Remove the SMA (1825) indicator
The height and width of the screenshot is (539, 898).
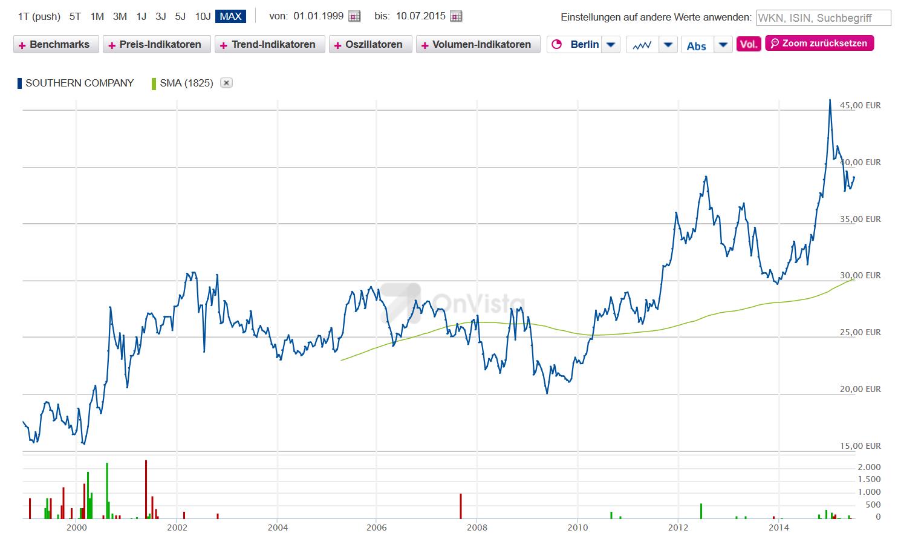point(226,83)
